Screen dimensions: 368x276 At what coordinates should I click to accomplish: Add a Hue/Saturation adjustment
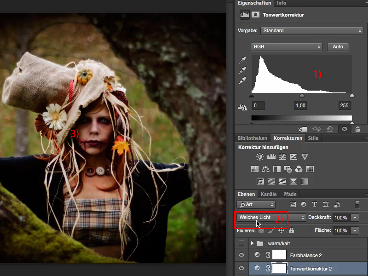click(x=255, y=169)
